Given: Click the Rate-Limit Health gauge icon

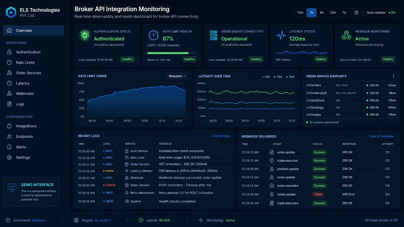Looking at the screenshot, I should 154,35.
